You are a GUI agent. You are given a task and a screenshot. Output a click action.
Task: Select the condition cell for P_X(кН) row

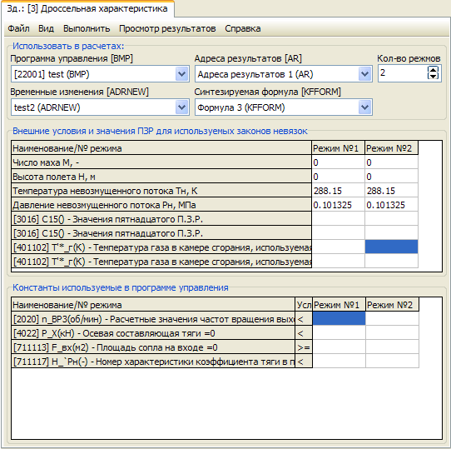coord(304,333)
